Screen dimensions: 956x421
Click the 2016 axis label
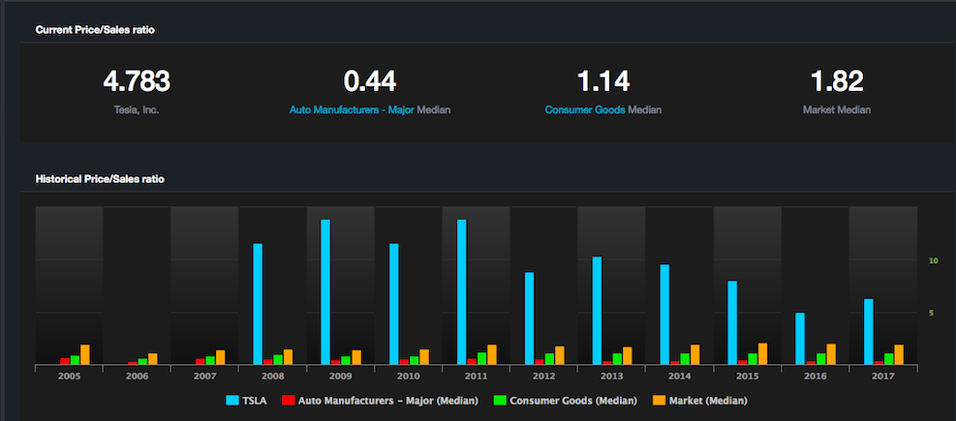(816, 377)
